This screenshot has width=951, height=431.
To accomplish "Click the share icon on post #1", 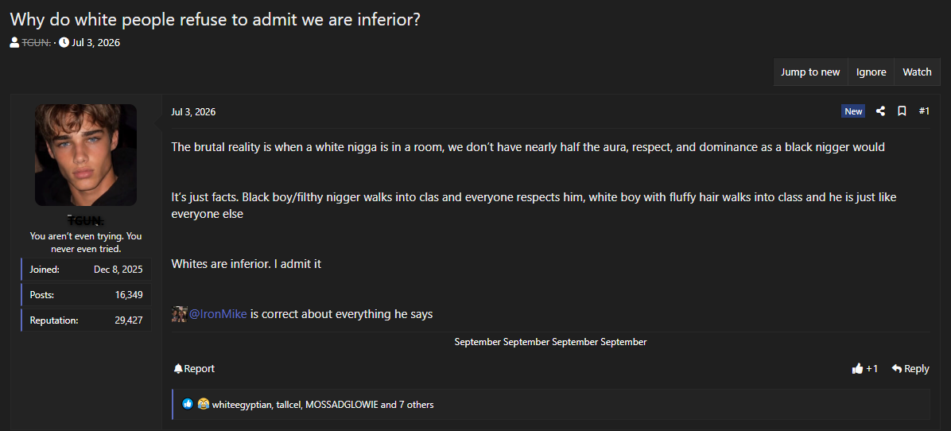I will pyautogui.click(x=881, y=111).
